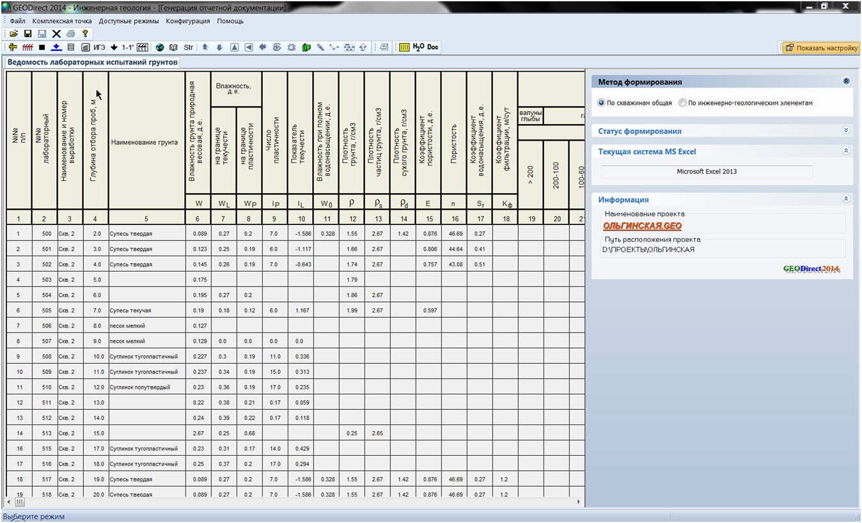Click the Doc toolbar button
Viewport: 862px width, 523px height.
(x=433, y=47)
